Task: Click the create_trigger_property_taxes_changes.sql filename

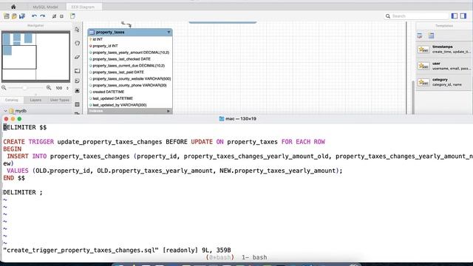Action: pos(81,250)
